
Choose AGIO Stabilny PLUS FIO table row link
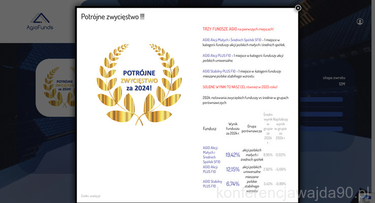pyautogui.click(x=212, y=184)
